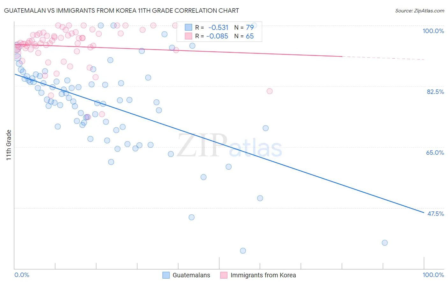Click the 47.5% y-axis label
Screen dimensions: 448x284
[435, 214]
